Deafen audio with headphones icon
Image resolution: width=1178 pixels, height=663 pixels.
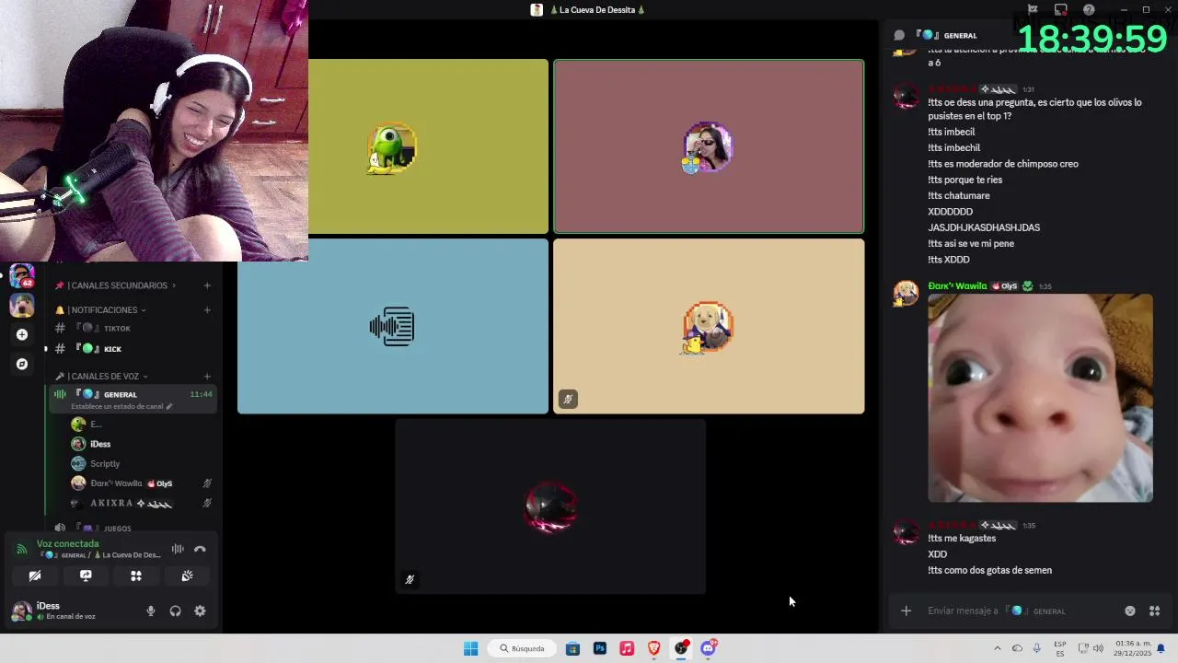click(x=175, y=611)
